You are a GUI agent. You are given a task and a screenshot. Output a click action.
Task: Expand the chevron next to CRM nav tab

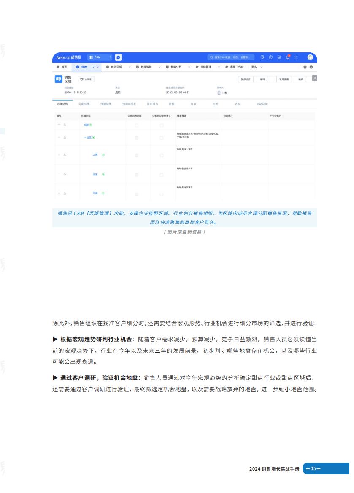click(98, 67)
